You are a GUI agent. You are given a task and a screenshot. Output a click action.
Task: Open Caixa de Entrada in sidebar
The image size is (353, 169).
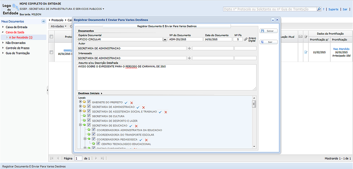click(x=16, y=27)
